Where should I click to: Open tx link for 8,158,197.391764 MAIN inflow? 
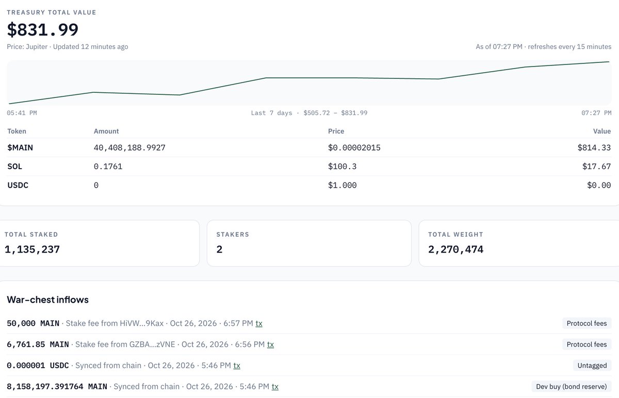coord(275,387)
